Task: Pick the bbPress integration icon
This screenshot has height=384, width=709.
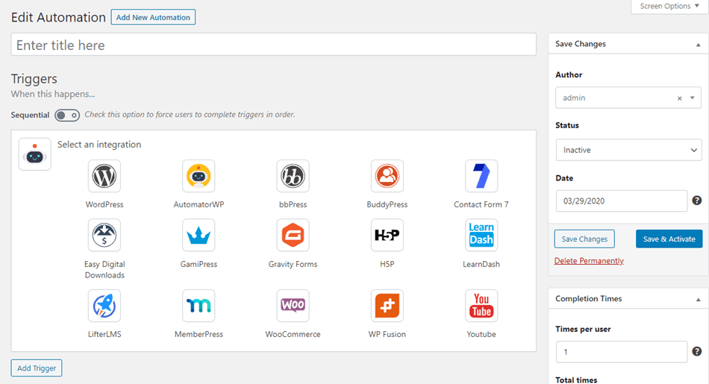Action: point(293,176)
